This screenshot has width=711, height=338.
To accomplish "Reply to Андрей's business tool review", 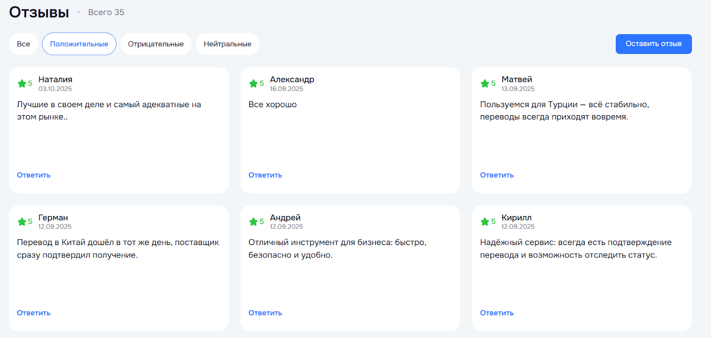I will pyautogui.click(x=265, y=313).
